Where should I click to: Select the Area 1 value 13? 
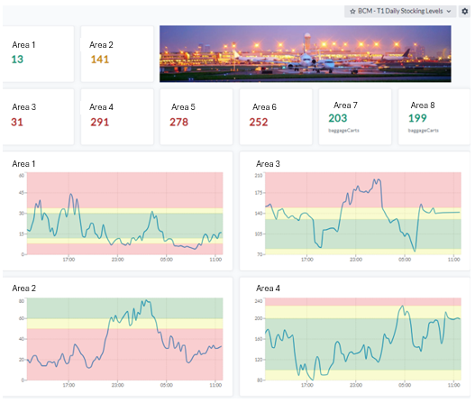coord(17,60)
